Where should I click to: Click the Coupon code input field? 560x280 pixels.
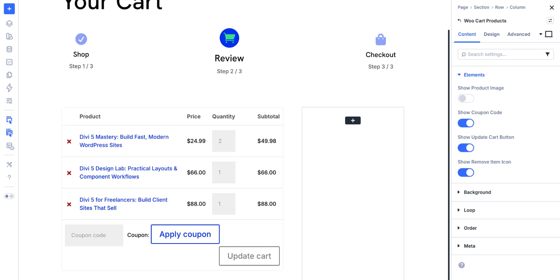tap(94, 236)
